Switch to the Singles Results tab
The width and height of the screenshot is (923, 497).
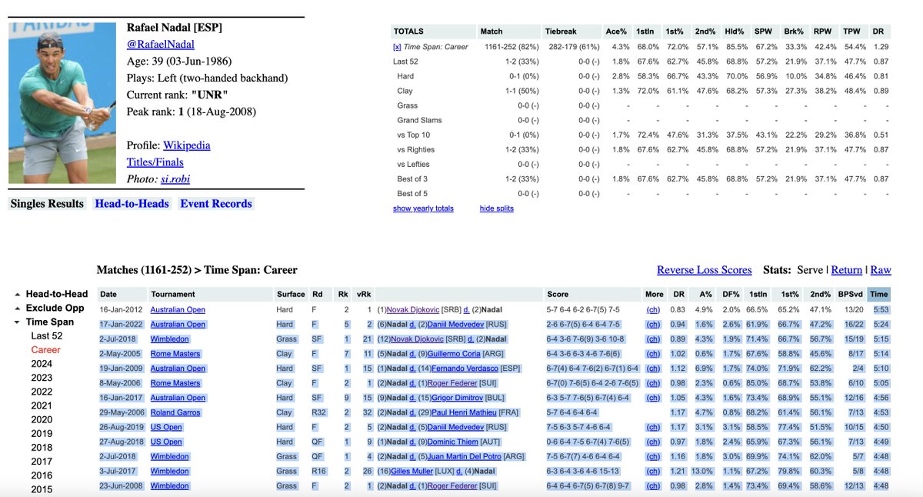[x=47, y=204]
